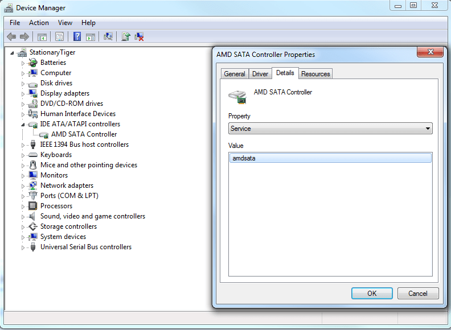
Task: Click the Forward arrow toolbar icon
Action: pyautogui.click(x=24, y=36)
